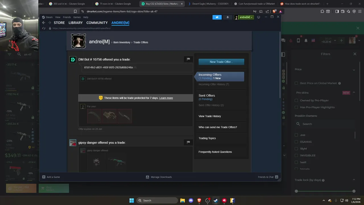The width and height of the screenshot is (364, 205).
Task: Collapse the Trade lock (by days) section
Action: coord(354,180)
